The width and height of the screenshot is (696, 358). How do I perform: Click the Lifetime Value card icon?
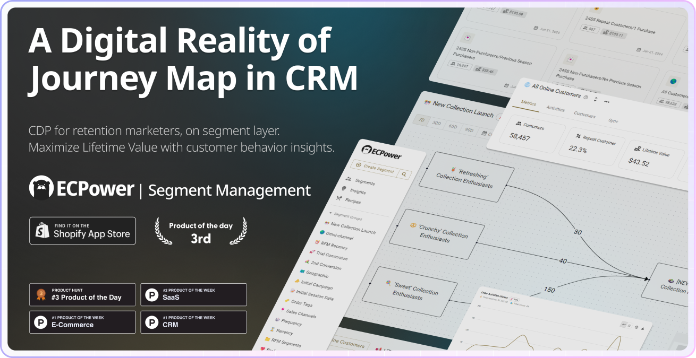click(636, 150)
